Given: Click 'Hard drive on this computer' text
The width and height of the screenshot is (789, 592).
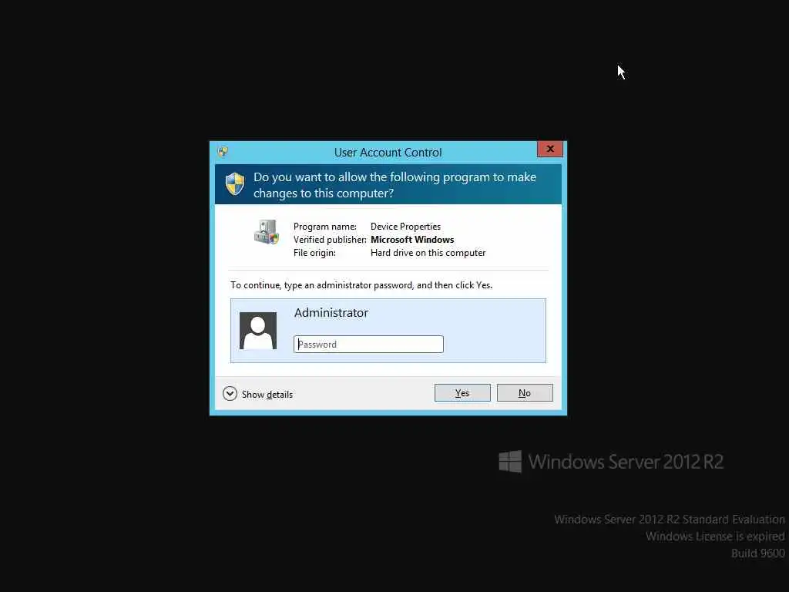Looking at the screenshot, I should point(428,253).
